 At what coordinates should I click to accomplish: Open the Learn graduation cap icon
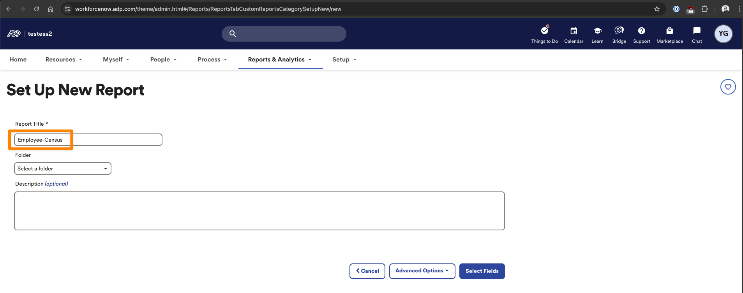tap(598, 31)
